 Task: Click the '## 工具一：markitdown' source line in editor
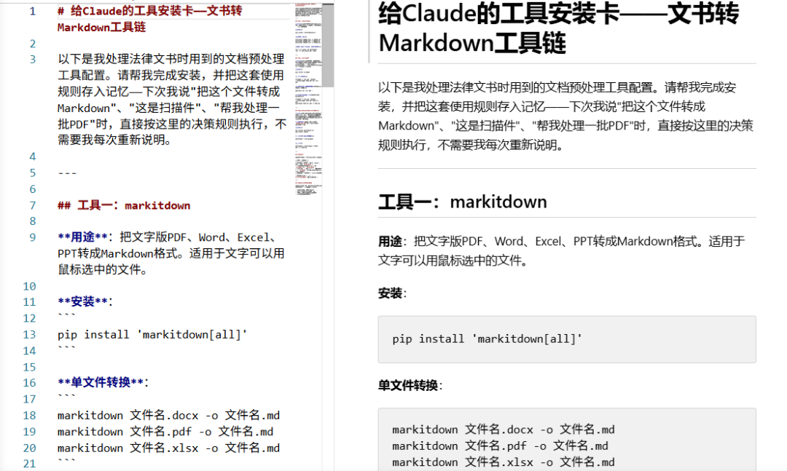click(124, 206)
